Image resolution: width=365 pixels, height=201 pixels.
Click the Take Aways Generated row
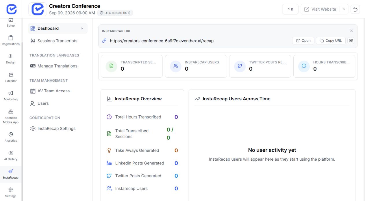[x=142, y=151]
